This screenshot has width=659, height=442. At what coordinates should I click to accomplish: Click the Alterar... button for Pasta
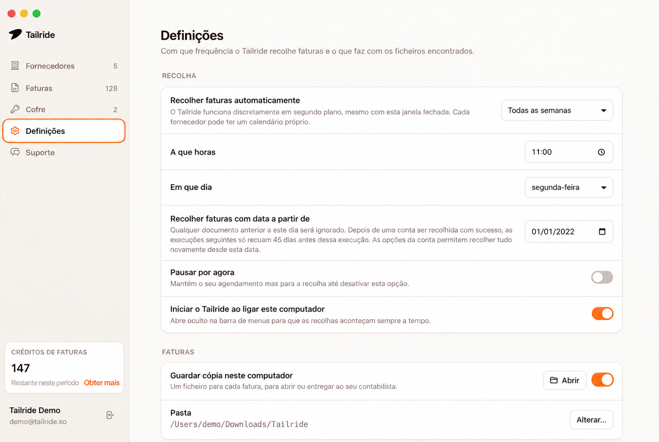(x=591, y=420)
